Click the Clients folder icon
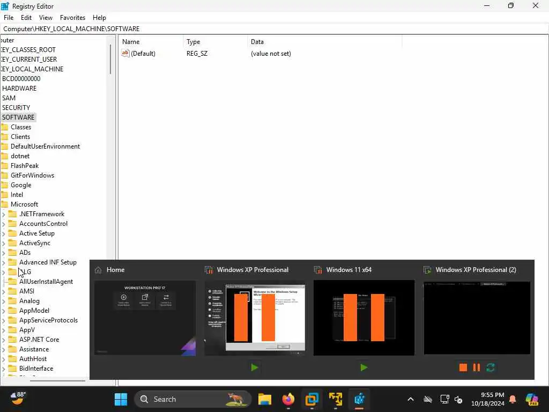549x412 pixels. pyautogui.click(x=4, y=137)
